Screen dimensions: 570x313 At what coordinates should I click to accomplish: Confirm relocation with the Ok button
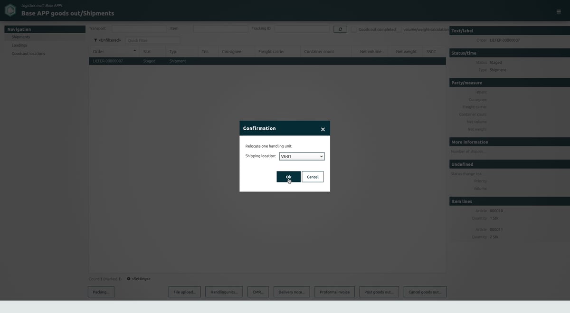(x=288, y=177)
